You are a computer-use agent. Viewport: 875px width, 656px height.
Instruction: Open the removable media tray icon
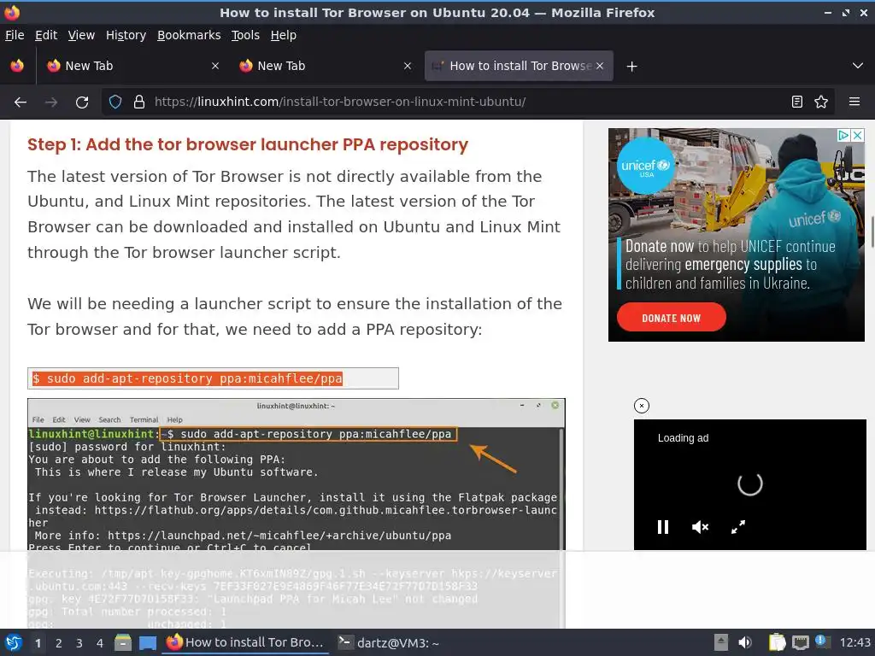(720, 642)
